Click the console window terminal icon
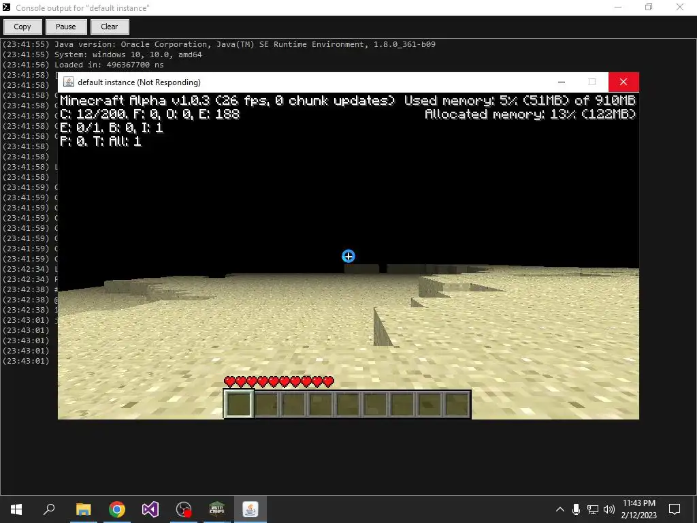This screenshot has height=523, width=697. [x=7, y=7]
